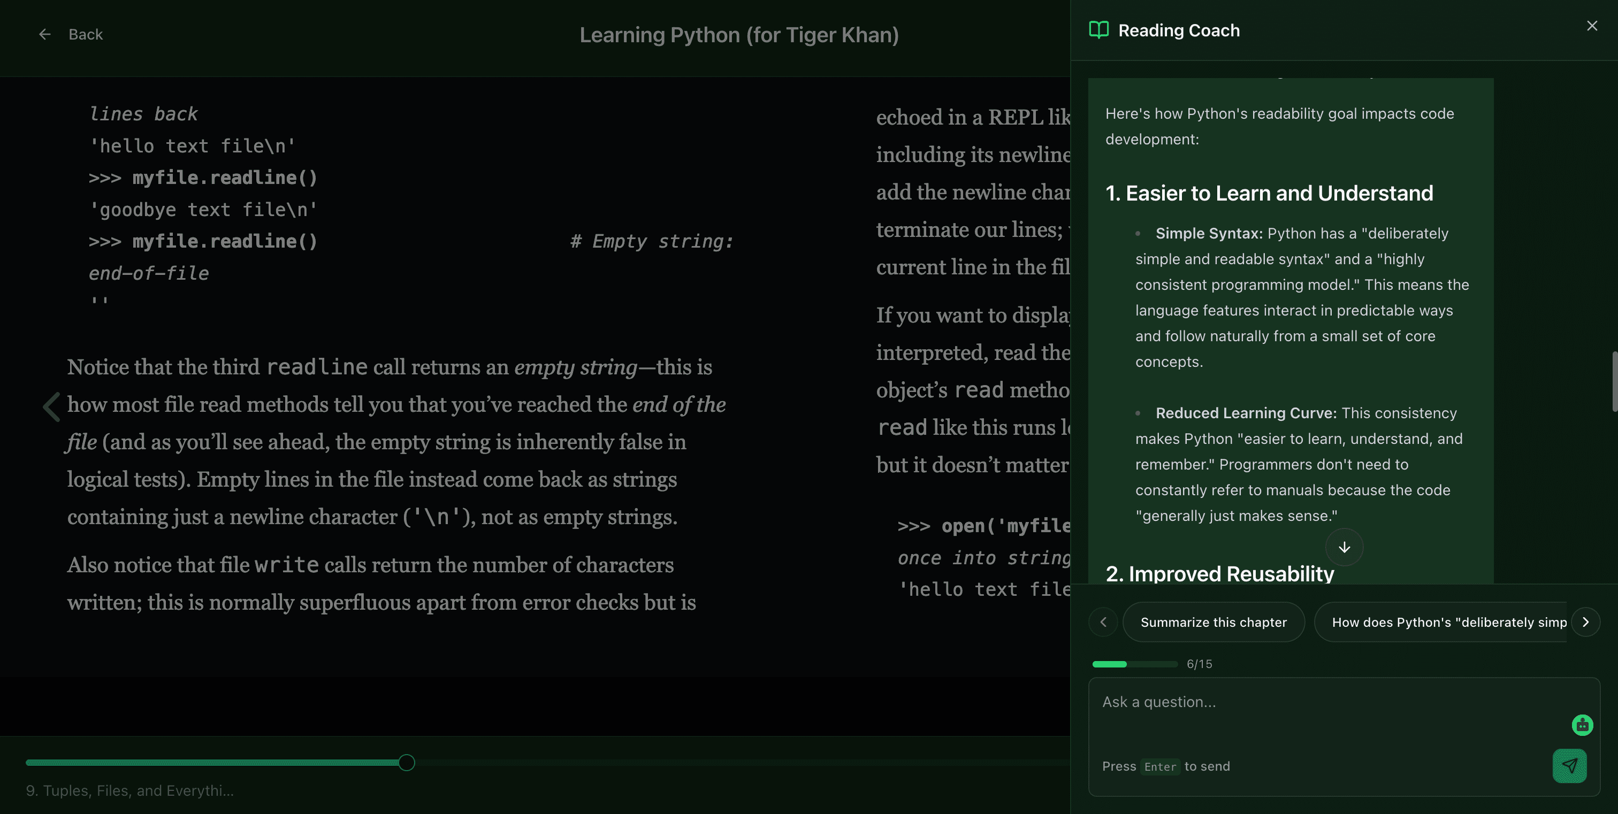Click "Here's how Python's readability goal" intro text

click(x=1279, y=126)
